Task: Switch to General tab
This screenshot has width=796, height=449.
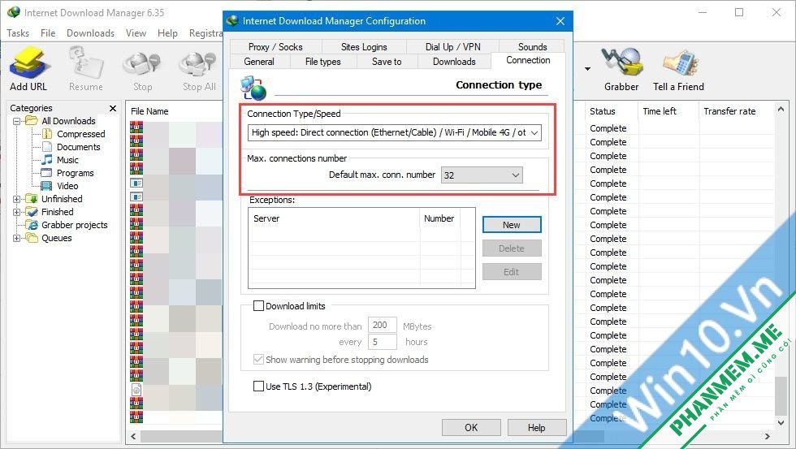Action: pyautogui.click(x=259, y=62)
